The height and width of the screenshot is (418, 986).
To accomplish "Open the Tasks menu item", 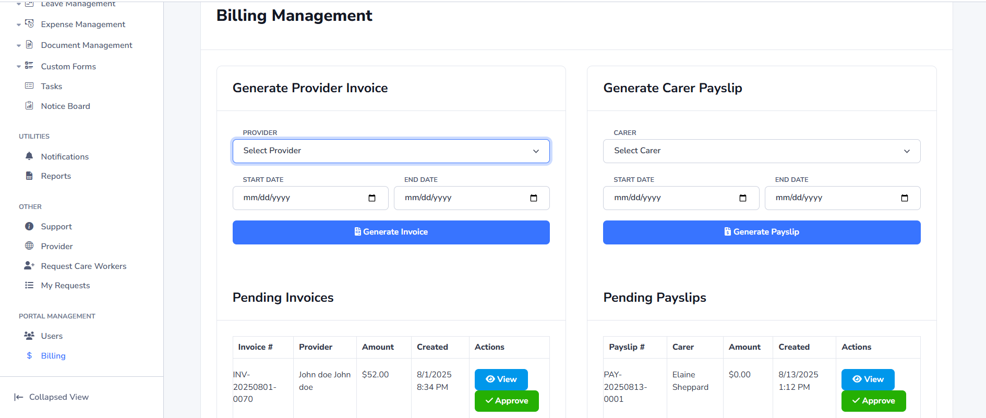I will click(52, 87).
